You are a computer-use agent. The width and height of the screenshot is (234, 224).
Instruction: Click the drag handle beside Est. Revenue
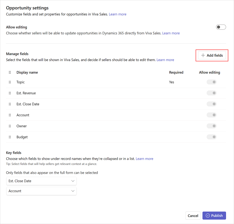point(10,93)
